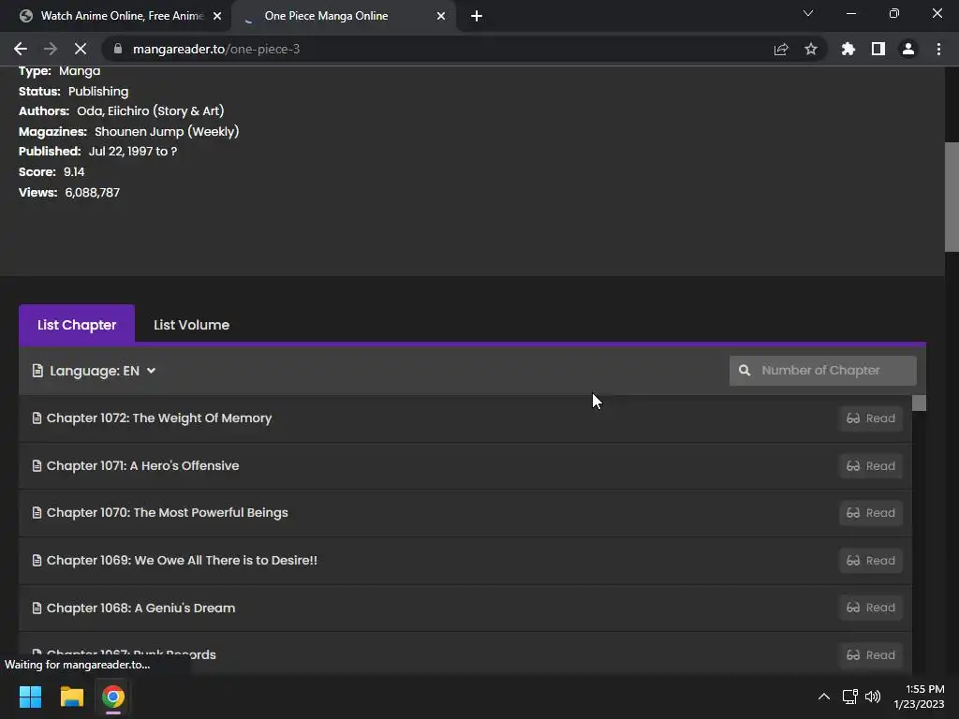Open the Windows Start menu

(30, 697)
